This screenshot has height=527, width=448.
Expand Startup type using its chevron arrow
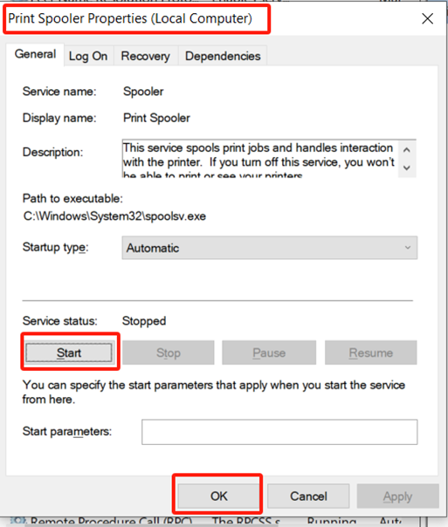(x=408, y=248)
